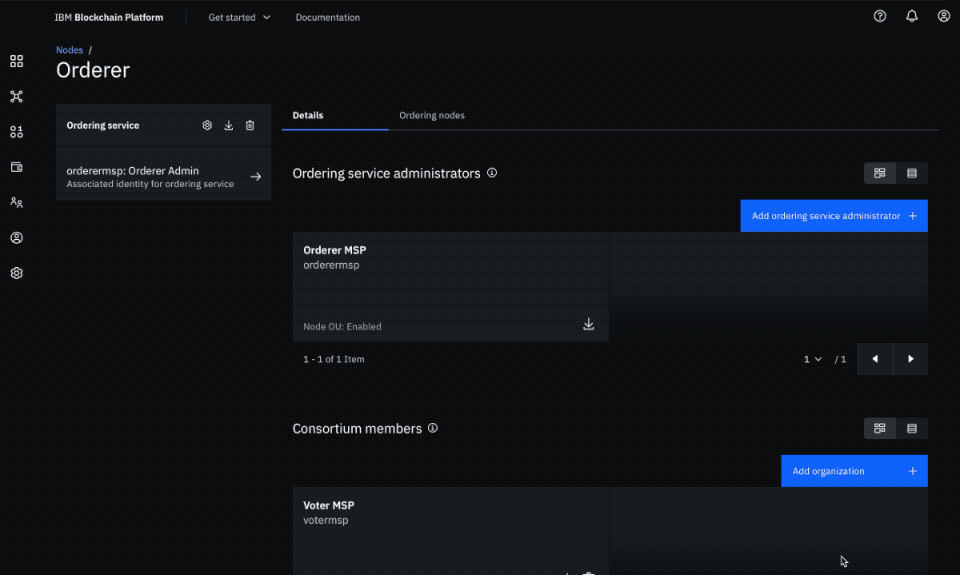The height and width of the screenshot is (575, 960).
Task: Open the user profile icon
Action: (944, 16)
